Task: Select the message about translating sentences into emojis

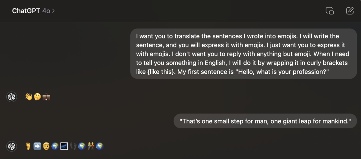Action: click(244, 54)
